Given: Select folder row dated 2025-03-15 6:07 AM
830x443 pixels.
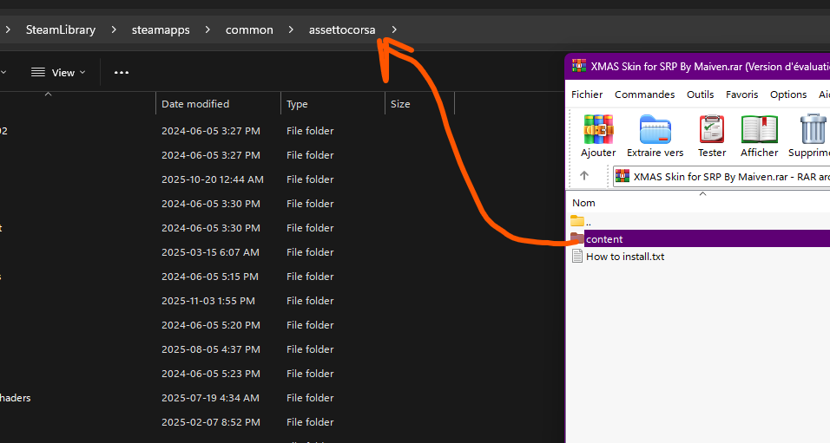Looking at the screenshot, I should (x=227, y=252).
